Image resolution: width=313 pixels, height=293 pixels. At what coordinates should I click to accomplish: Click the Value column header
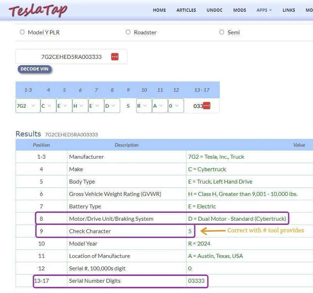[299, 145]
